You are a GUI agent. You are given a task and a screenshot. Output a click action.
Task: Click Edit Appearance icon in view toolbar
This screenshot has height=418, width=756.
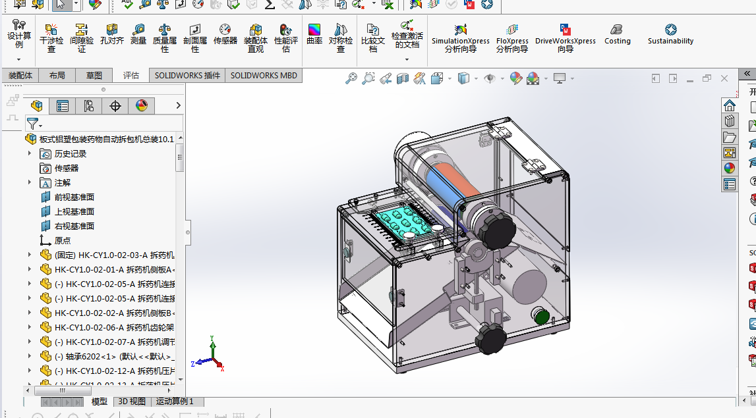tap(516, 78)
